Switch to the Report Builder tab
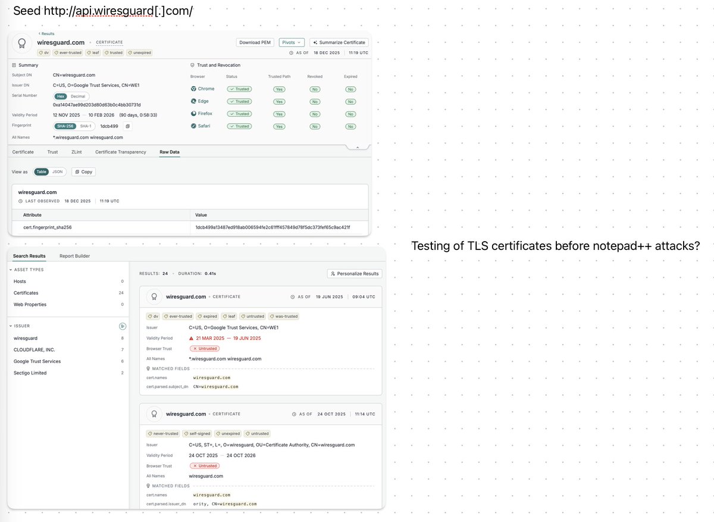Screen dimensions: 714x522 coord(75,256)
